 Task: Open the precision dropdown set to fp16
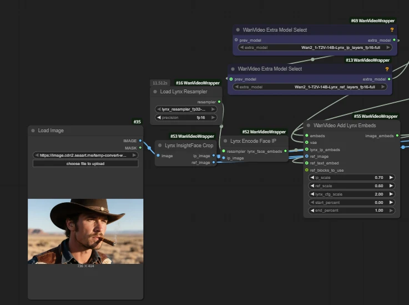point(189,118)
